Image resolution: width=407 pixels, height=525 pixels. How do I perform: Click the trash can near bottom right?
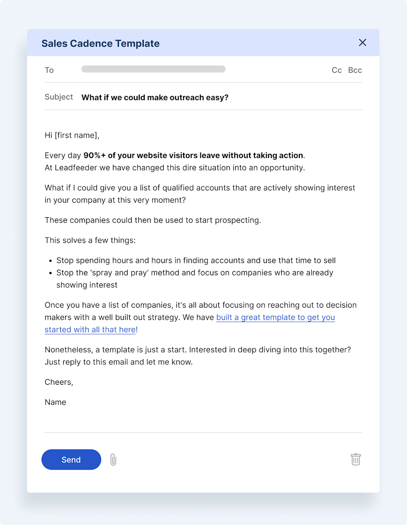(x=355, y=459)
